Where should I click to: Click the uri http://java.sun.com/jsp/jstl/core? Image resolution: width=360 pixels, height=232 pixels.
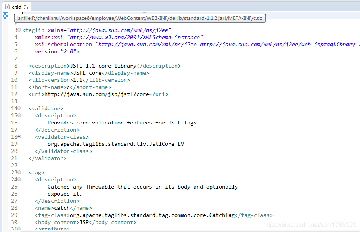click(97, 94)
